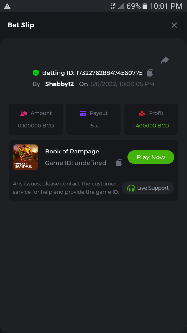The image size is (187, 333).
Task: Copy the Betting ID number
Action: (x=150, y=73)
